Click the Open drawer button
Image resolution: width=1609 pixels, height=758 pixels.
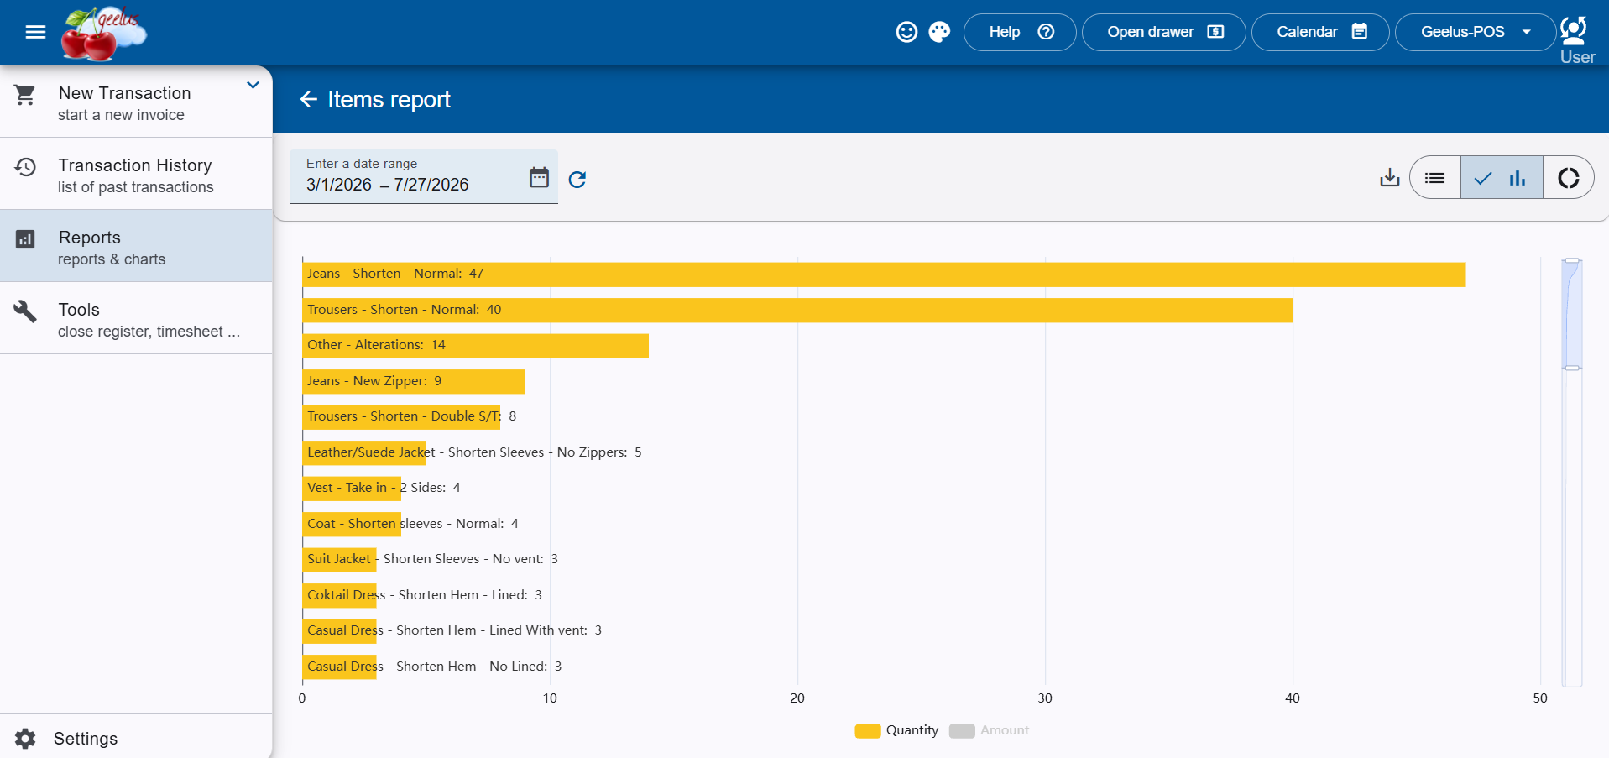point(1164,32)
